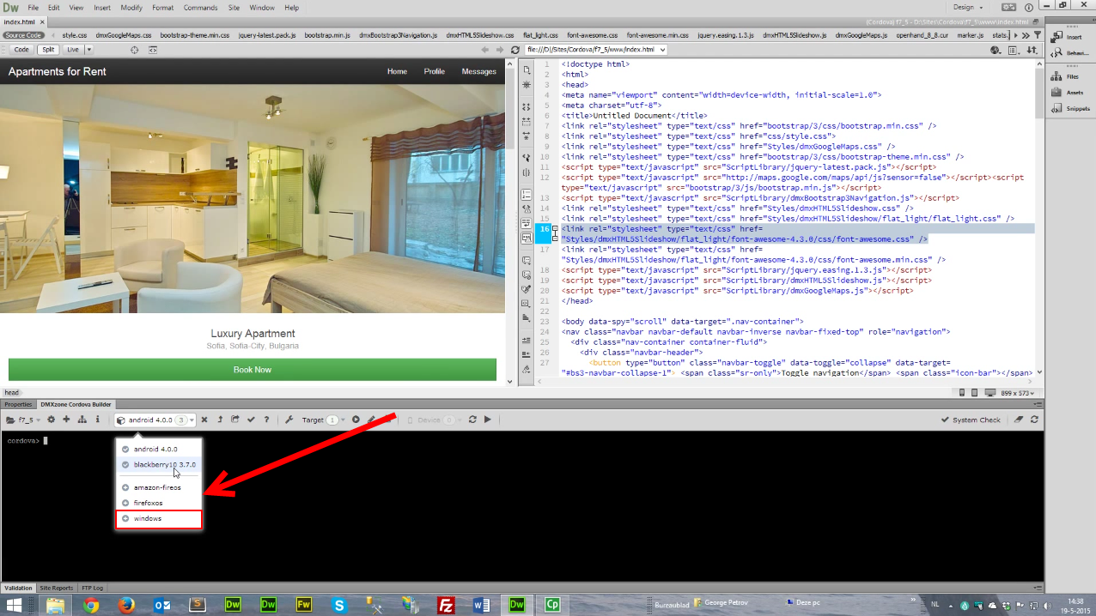
Task: Open the Assets panel
Action: click(x=1069, y=93)
